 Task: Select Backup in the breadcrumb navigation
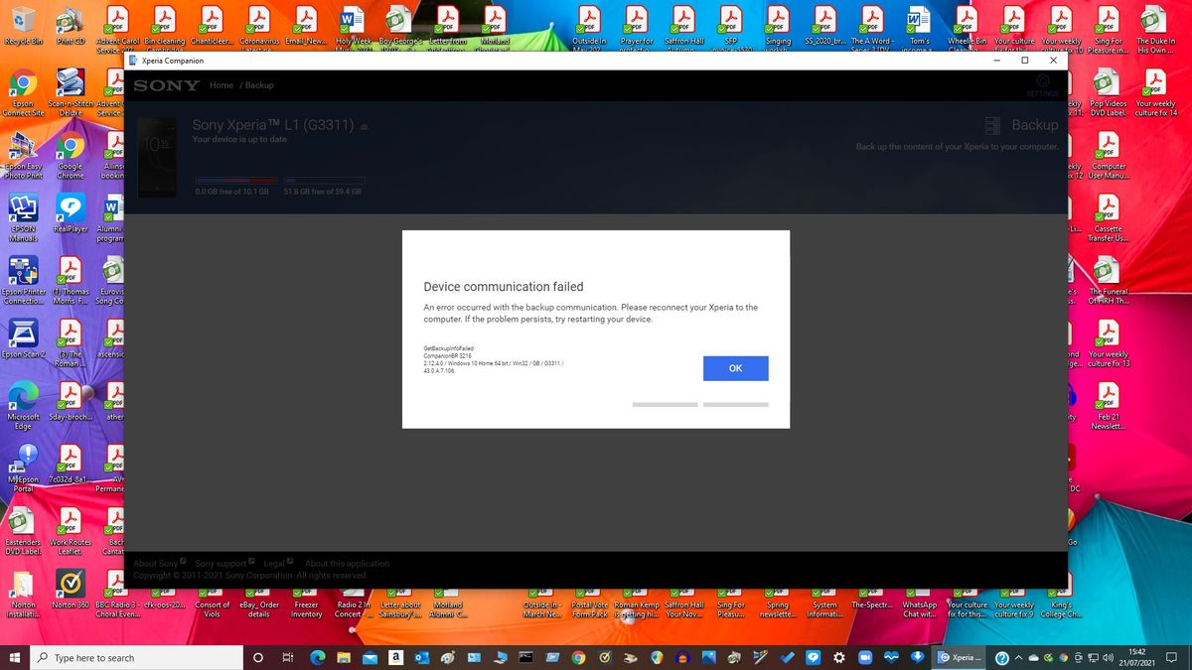tap(259, 84)
